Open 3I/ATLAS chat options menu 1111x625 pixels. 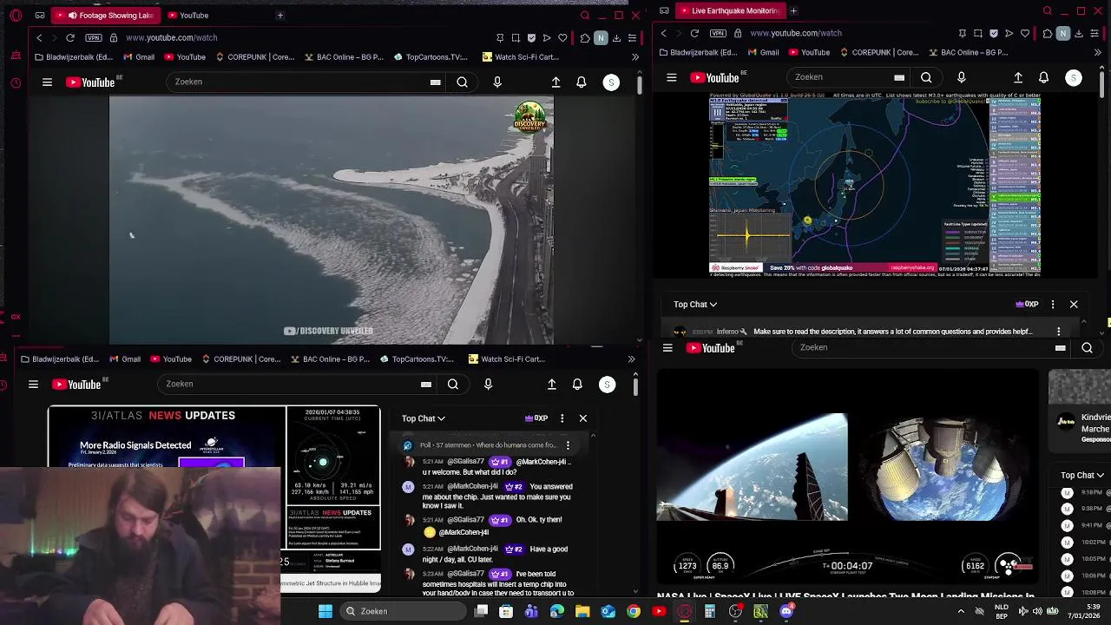coord(562,418)
